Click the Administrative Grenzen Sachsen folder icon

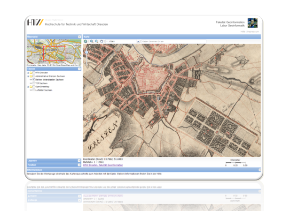point(31,76)
